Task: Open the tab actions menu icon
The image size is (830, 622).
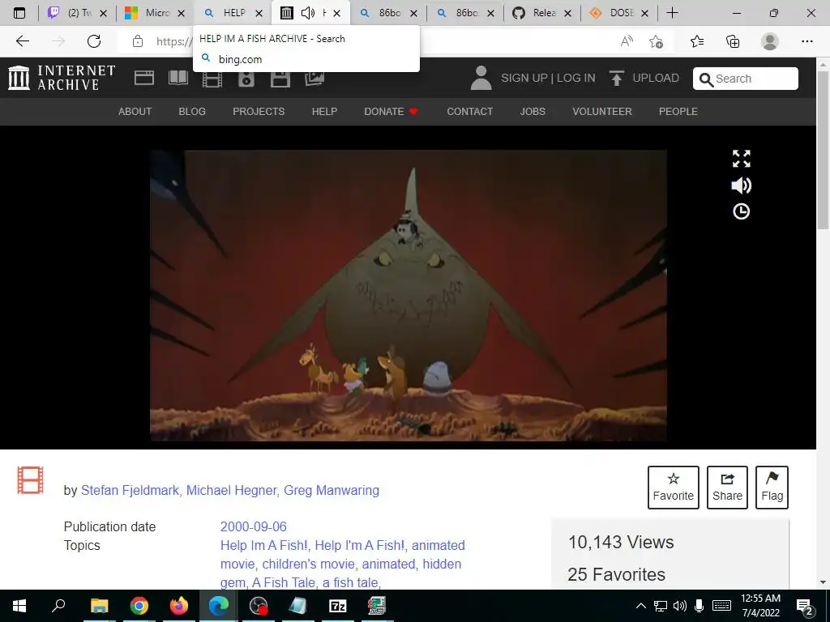Action: 19,13
